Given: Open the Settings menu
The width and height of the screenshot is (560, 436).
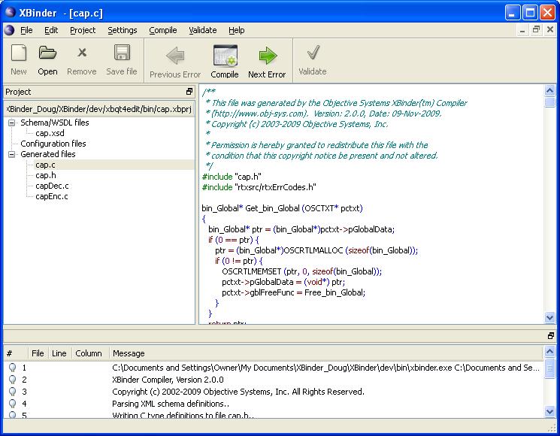Looking at the screenshot, I should pyautogui.click(x=123, y=30).
